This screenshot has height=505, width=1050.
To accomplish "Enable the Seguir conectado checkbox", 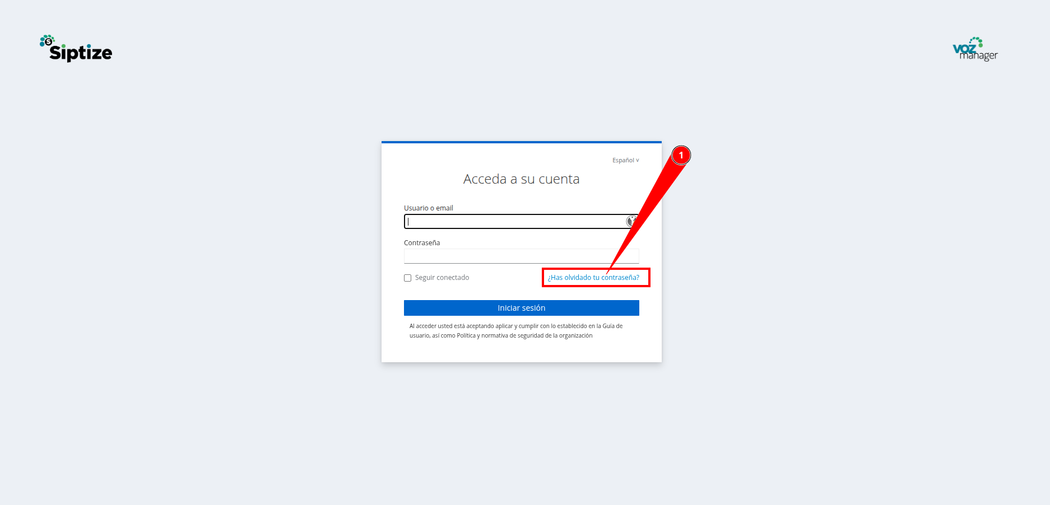I will (x=408, y=278).
